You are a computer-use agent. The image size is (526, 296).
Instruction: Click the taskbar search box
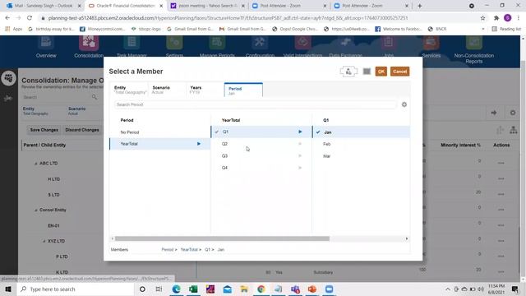76,289
